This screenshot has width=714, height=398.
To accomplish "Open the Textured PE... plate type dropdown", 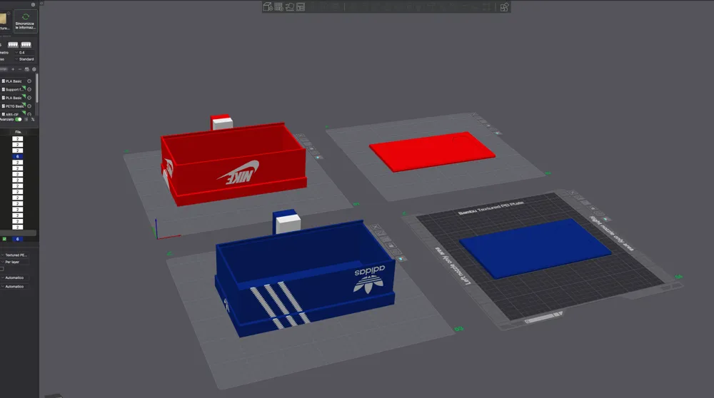I will pyautogui.click(x=14, y=255).
